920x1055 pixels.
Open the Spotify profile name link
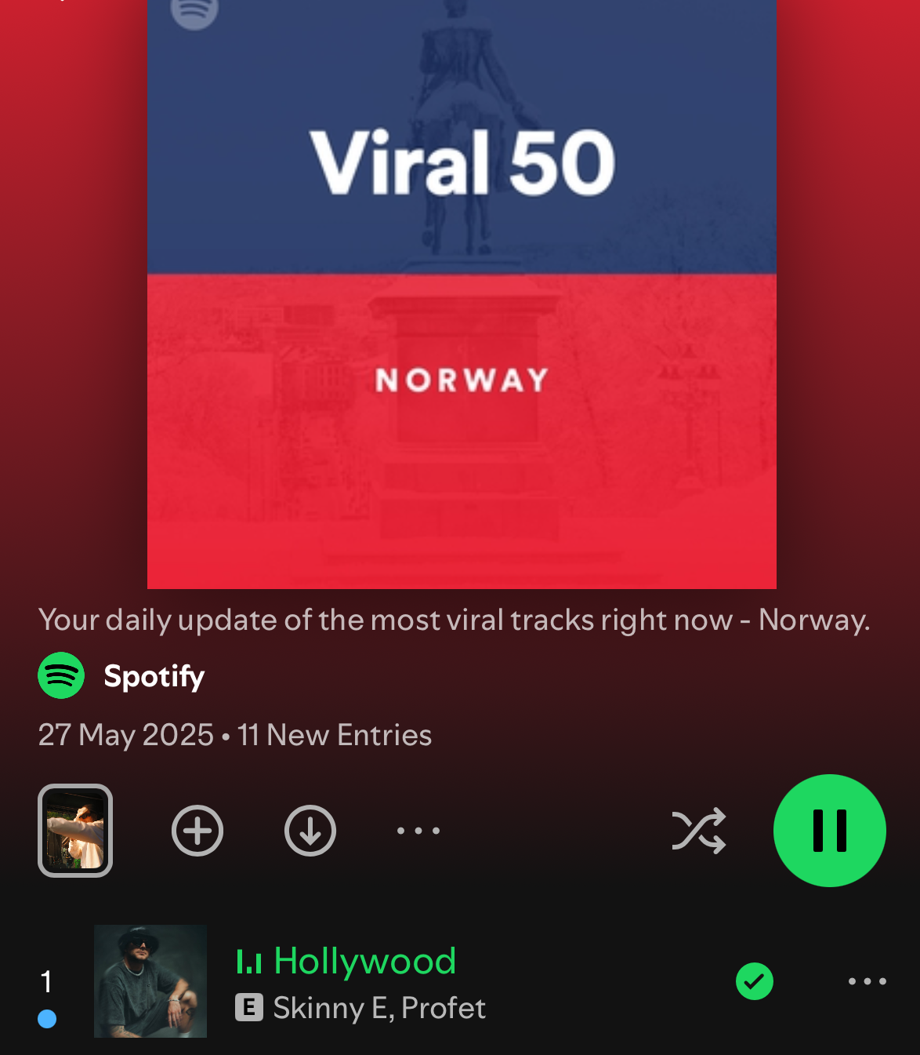coord(154,676)
